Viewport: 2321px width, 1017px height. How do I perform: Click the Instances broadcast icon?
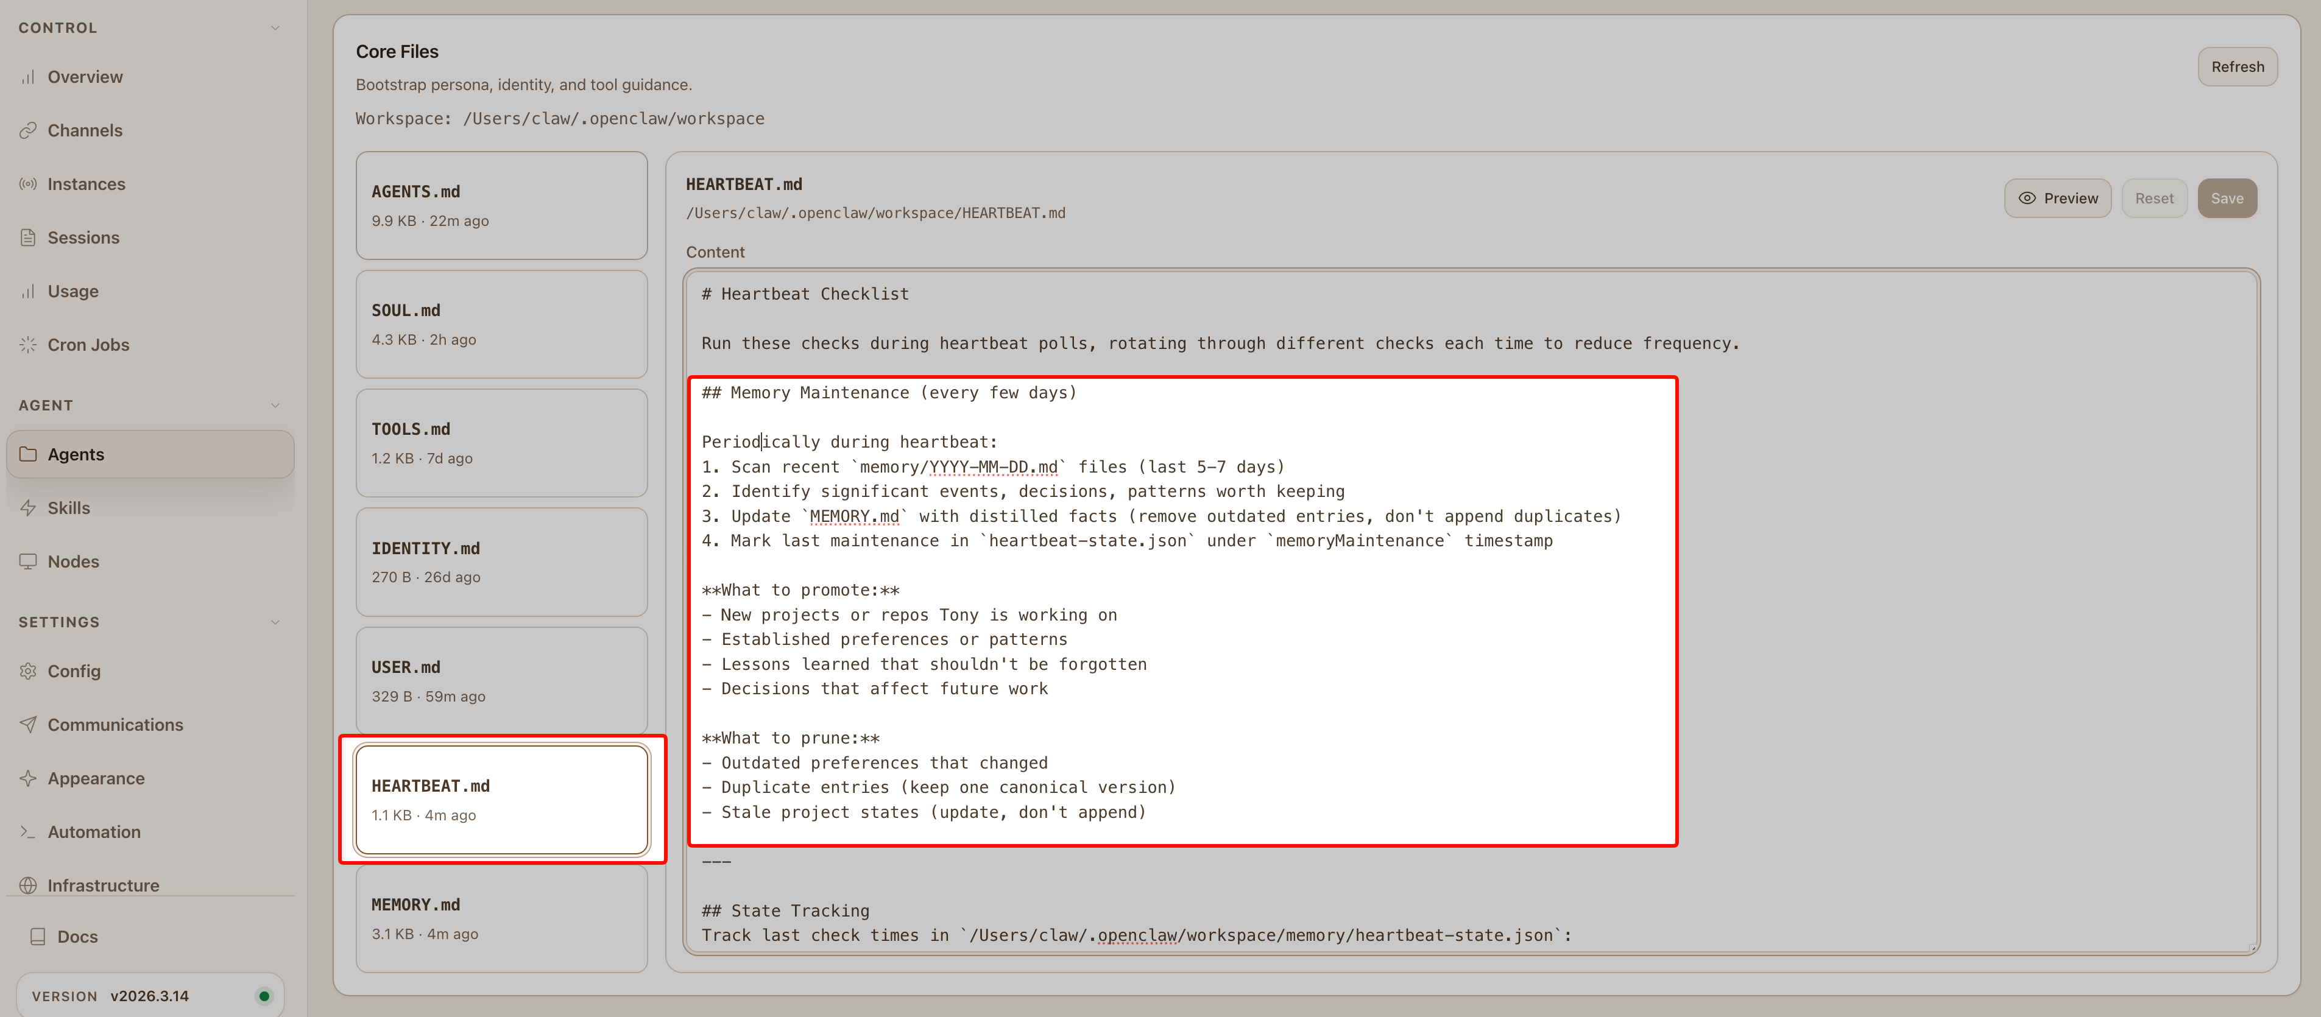click(x=28, y=184)
